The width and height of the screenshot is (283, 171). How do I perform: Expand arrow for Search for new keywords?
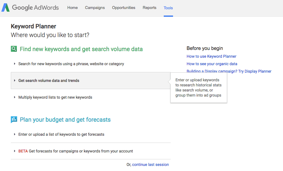click(15, 64)
